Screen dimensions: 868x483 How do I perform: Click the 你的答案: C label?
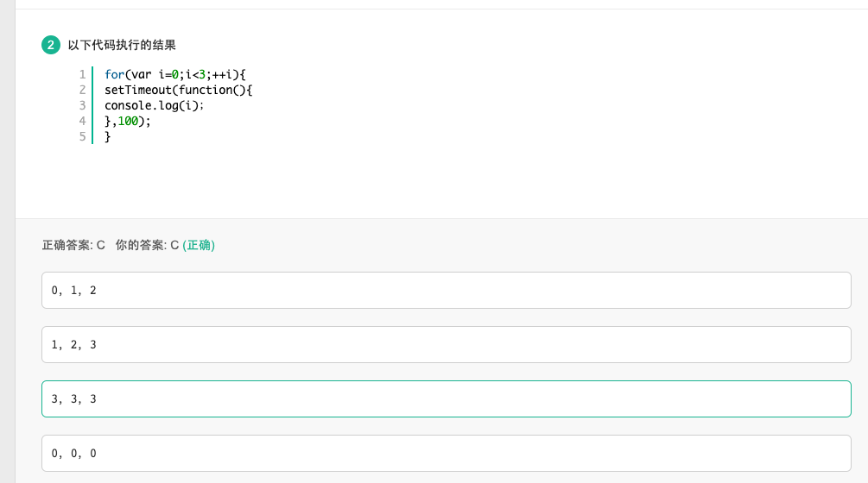pyautogui.click(x=147, y=245)
